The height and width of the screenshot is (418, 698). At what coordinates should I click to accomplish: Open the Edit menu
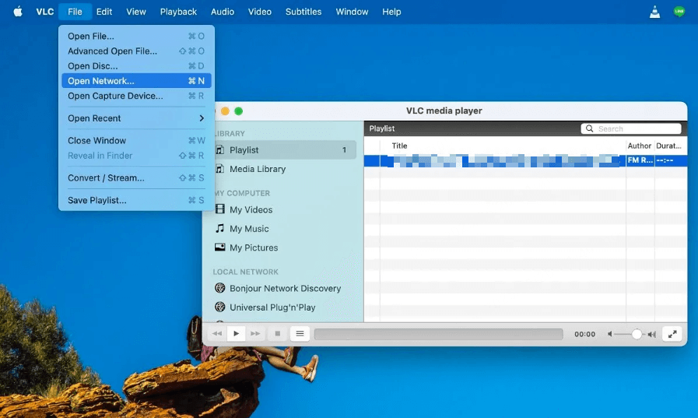104,12
